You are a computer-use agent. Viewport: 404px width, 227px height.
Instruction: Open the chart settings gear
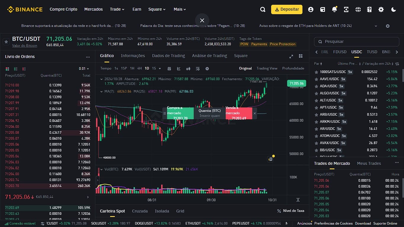coord(207,68)
